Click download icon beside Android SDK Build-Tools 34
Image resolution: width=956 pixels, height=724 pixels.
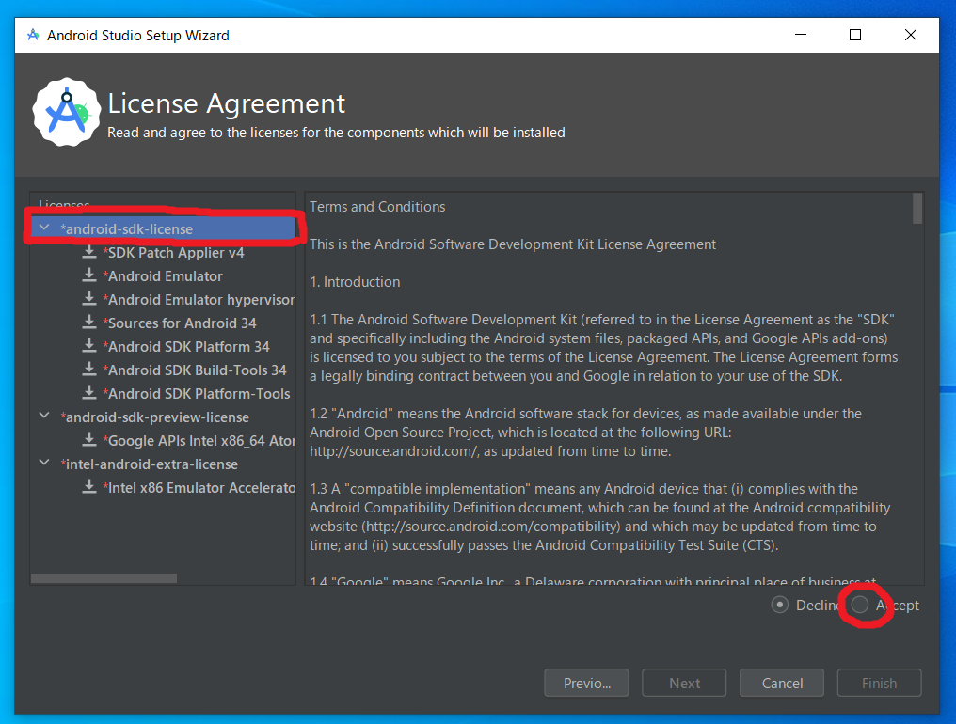click(89, 370)
